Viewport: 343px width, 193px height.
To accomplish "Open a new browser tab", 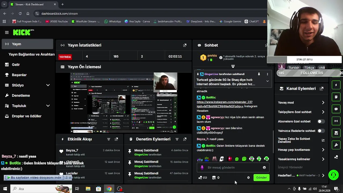I will (62, 4).
